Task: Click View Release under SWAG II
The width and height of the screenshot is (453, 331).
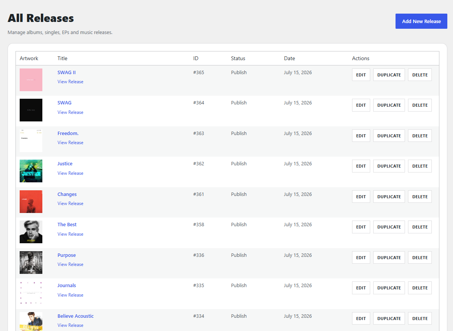Action: coord(70,82)
